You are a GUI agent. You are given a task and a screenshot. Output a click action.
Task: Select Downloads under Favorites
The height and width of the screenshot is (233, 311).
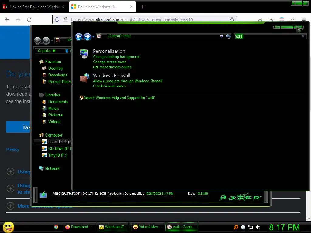pyautogui.click(x=57, y=75)
